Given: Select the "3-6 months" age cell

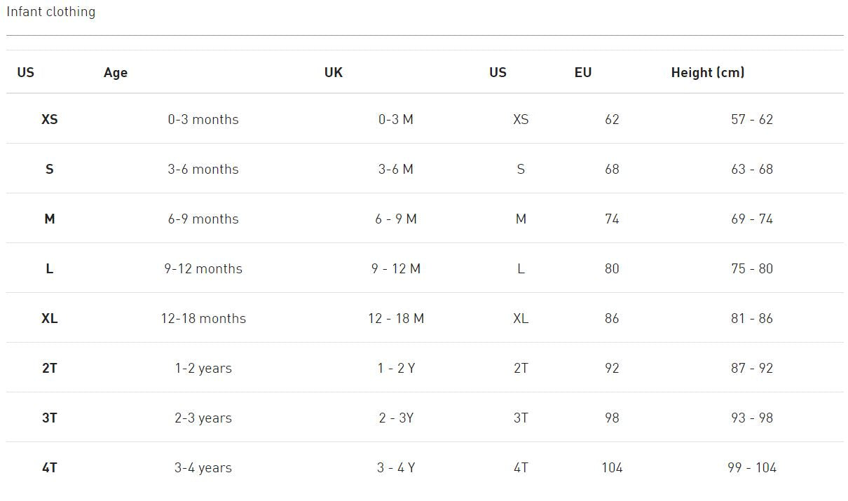Looking at the screenshot, I should [x=203, y=170].
